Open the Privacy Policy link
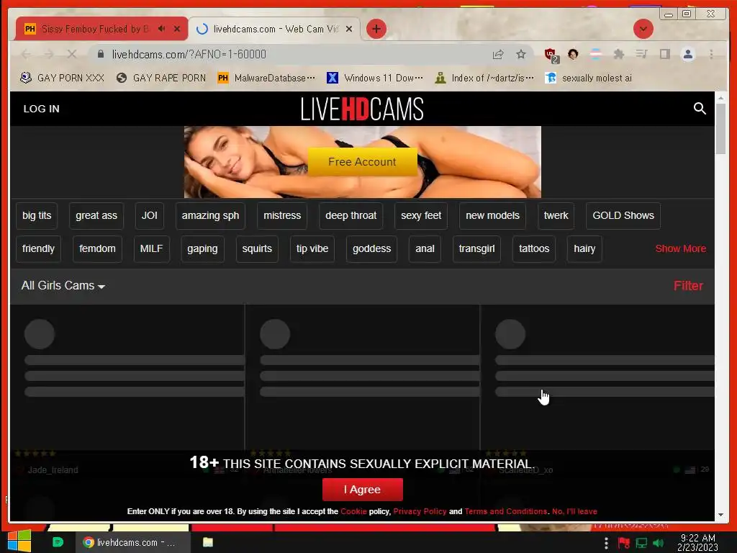This screenshot has height=553, width=737. [x=420, y=511]
